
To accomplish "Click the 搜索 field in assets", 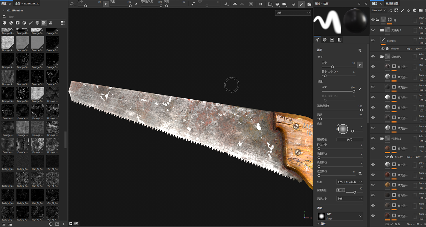I will pos(34,16).
